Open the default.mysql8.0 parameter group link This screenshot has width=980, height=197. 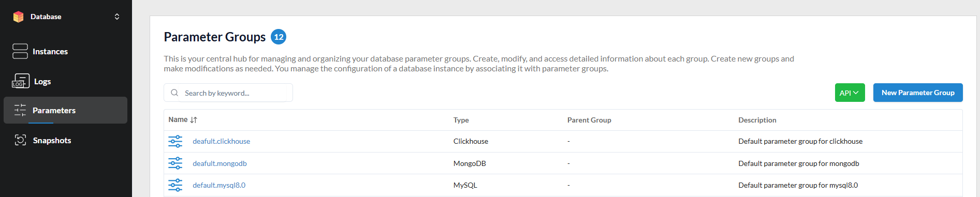(219, 185)
